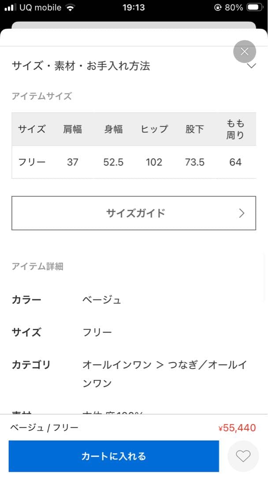Tap the price ¥55,440
The image size is (268, 477).
pyautogui.click(x=237, y=428)
